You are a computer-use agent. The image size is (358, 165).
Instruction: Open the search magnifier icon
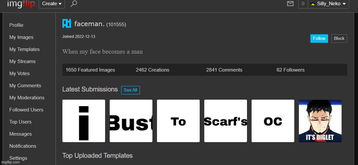74,4
